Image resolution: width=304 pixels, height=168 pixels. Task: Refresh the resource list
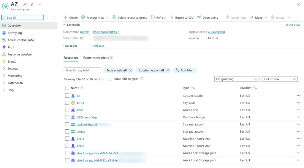pyautogui.click(x=159, y=17)
